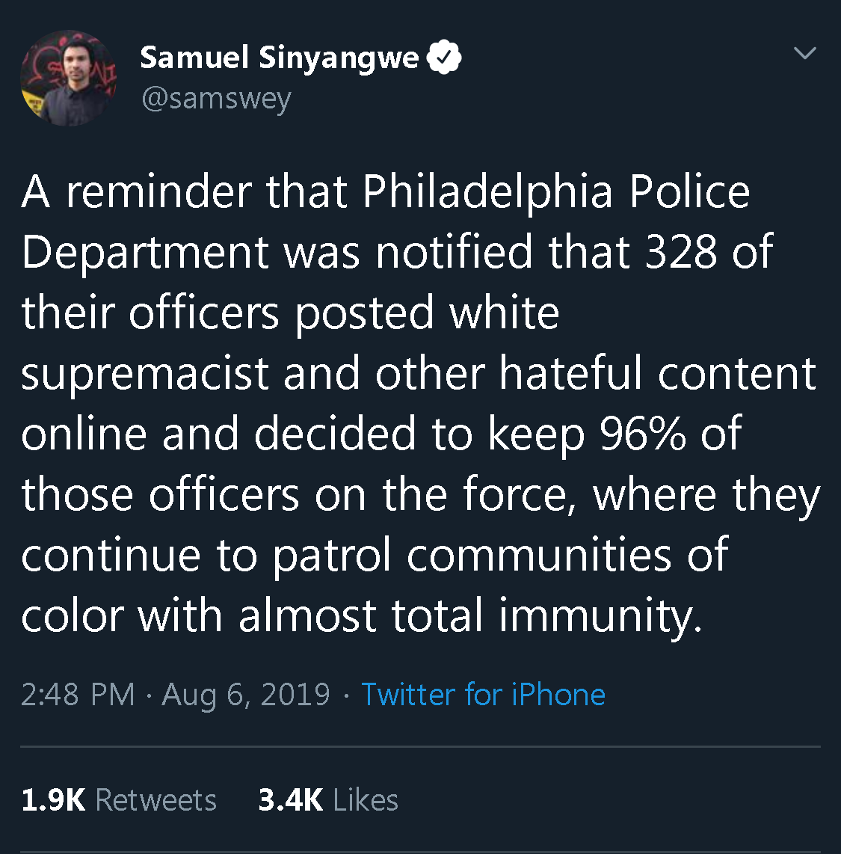Image resolution: width=841 pixels, height=854 pixels.
Task: Click the words "Philadelphia Police" in tweet
Action: tap(556, 192)
